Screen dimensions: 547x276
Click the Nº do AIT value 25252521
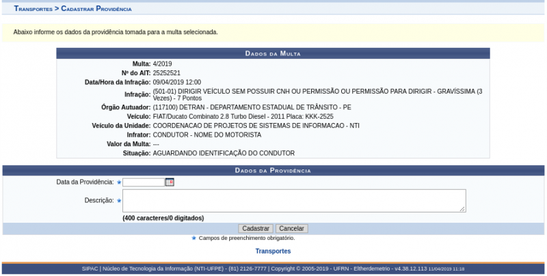[x=167, y=73]
